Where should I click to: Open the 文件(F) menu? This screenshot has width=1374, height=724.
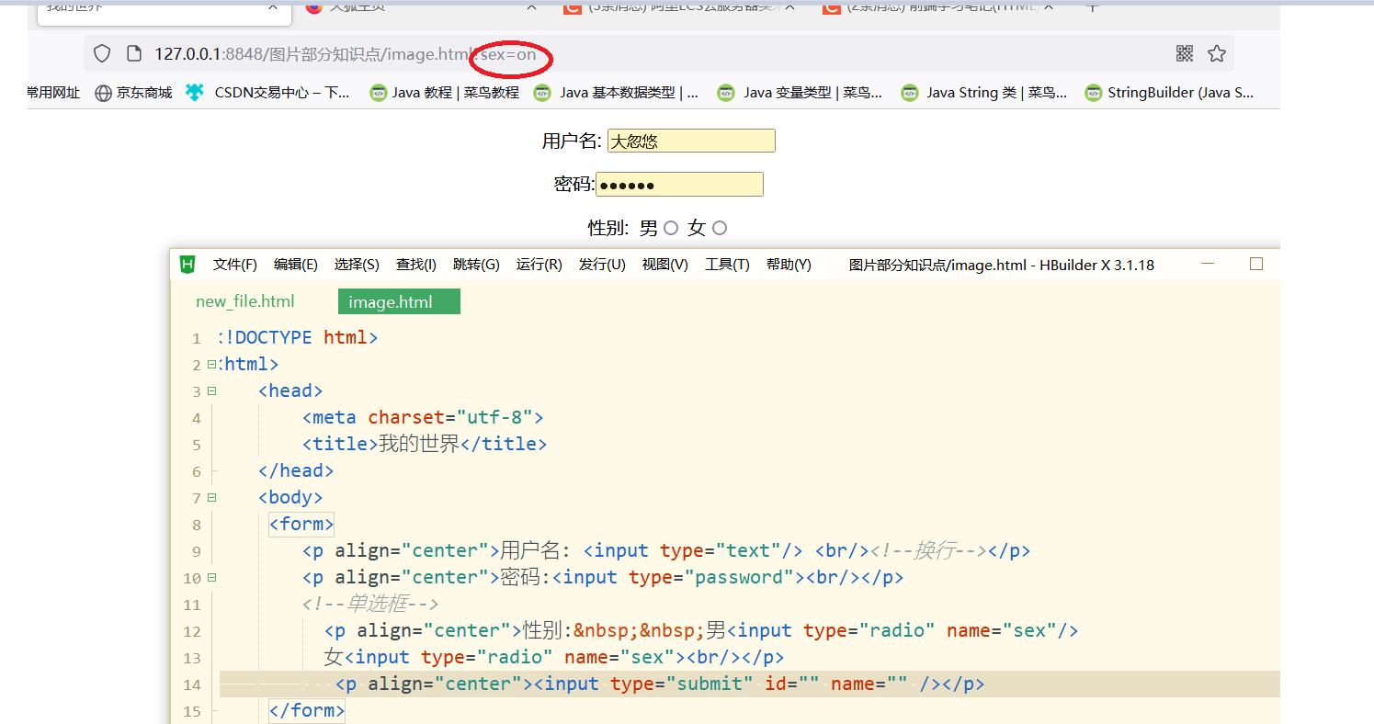235,265
